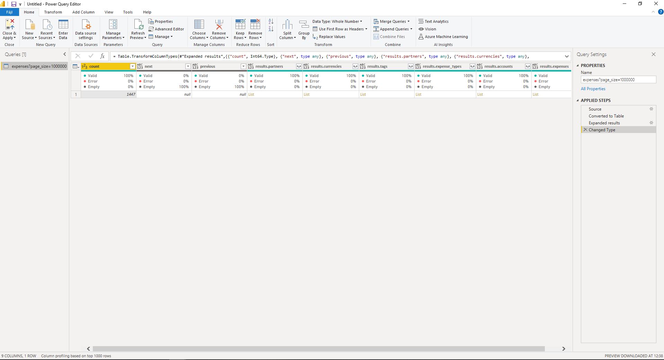Open the List in results.accounts cell
Image resolution: width=664 pixels, height=360 pixels.
(480, 94)
